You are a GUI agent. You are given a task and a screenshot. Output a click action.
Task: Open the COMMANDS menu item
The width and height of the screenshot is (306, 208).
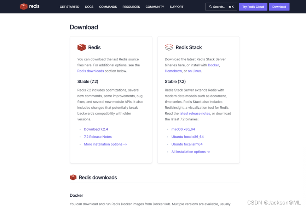(108, 7)
